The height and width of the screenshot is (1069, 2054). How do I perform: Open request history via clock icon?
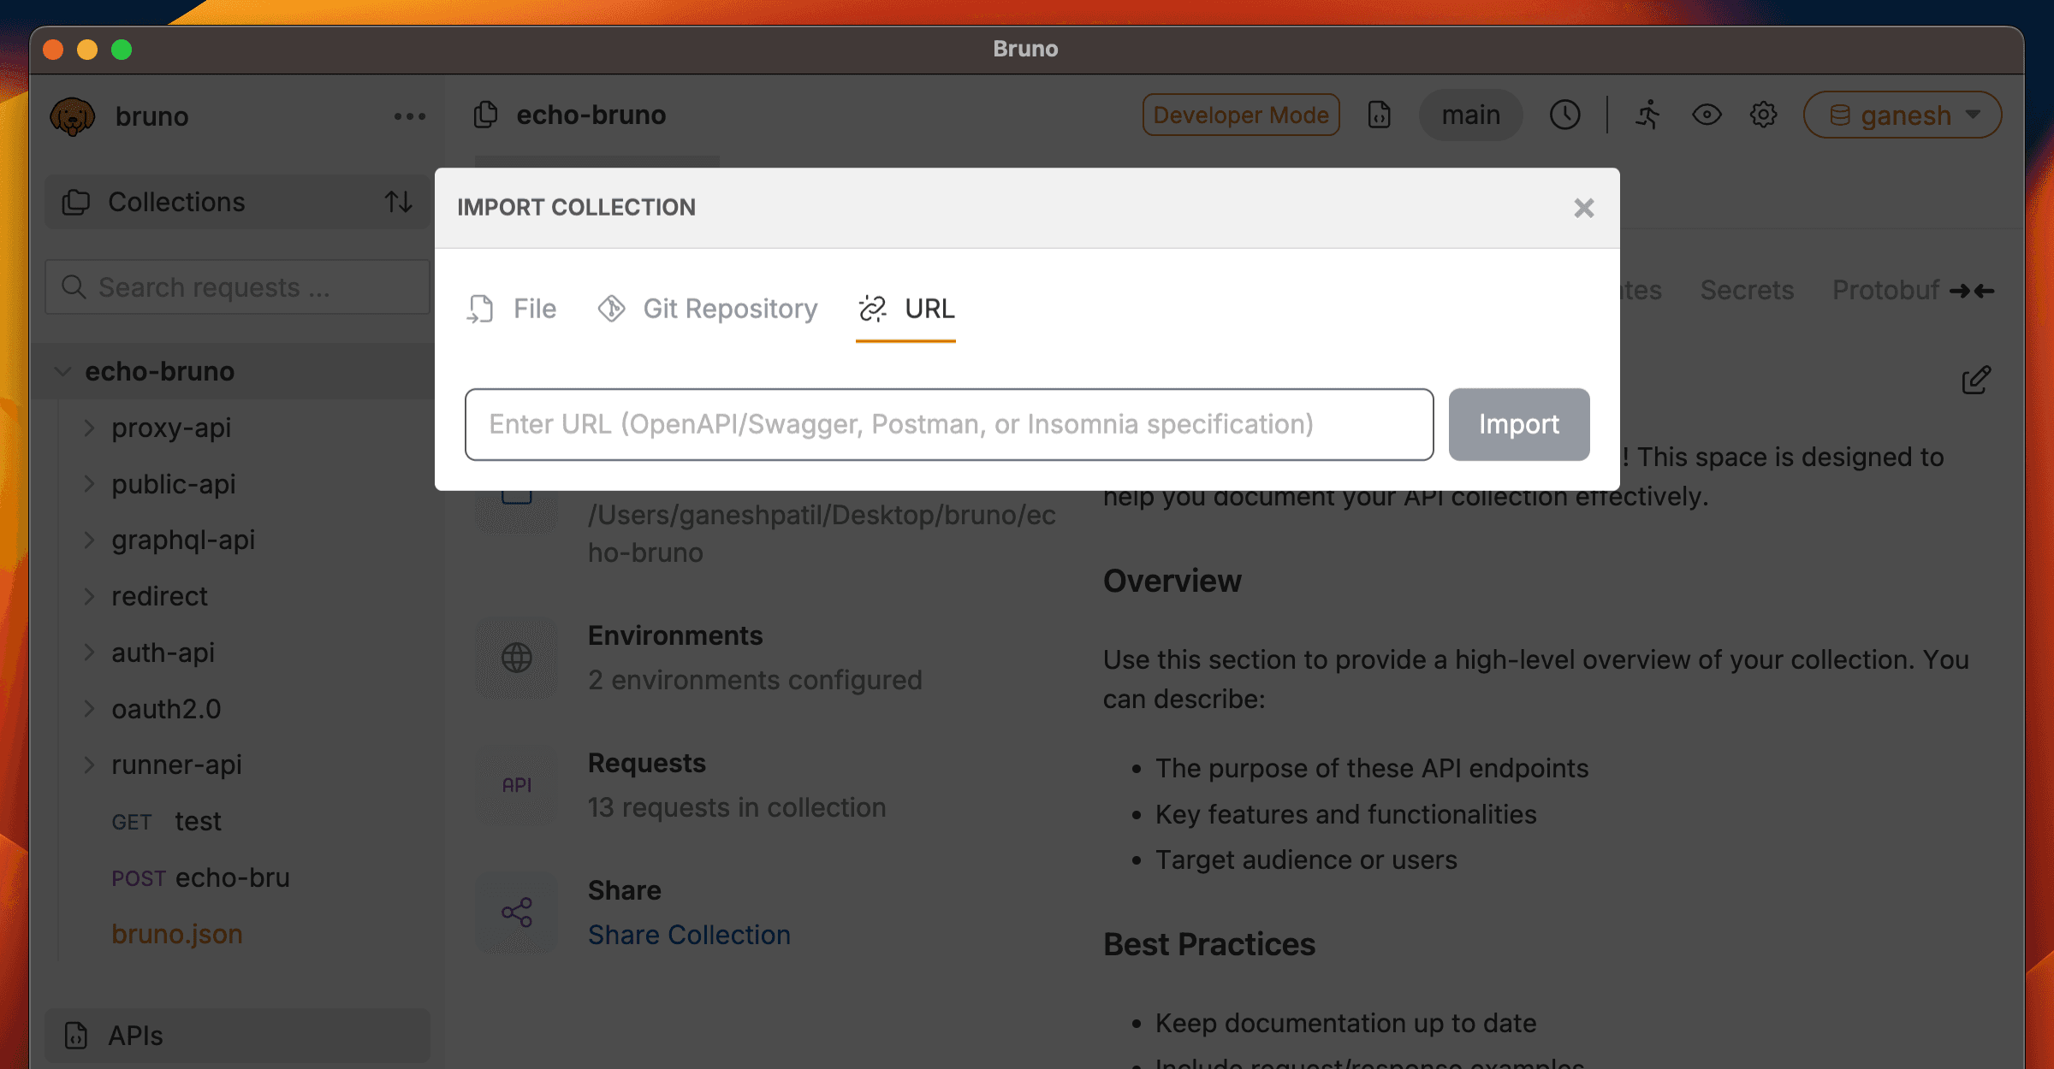(1565, 114)
